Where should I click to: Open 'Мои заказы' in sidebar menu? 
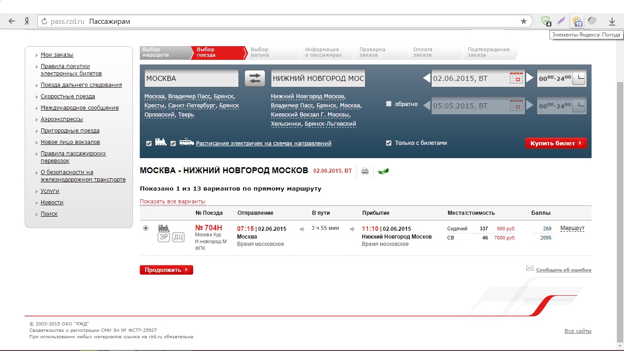point(57,55)
